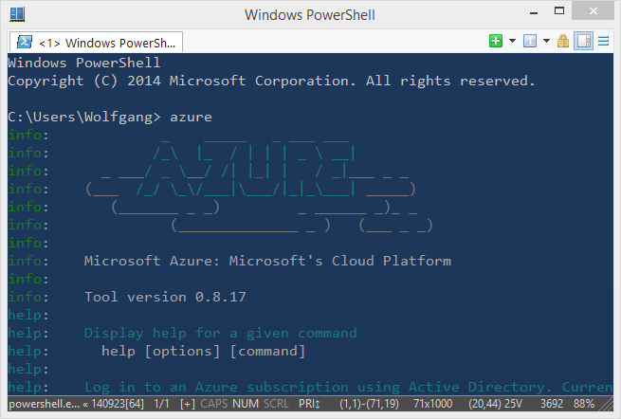Toggle the alternative mode pane icon
Screen dimensions: 621x419
click(x=584, y=41)
